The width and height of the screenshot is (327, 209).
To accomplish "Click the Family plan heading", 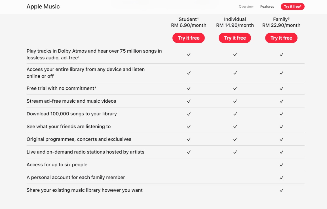I will [x=281, y=19].
